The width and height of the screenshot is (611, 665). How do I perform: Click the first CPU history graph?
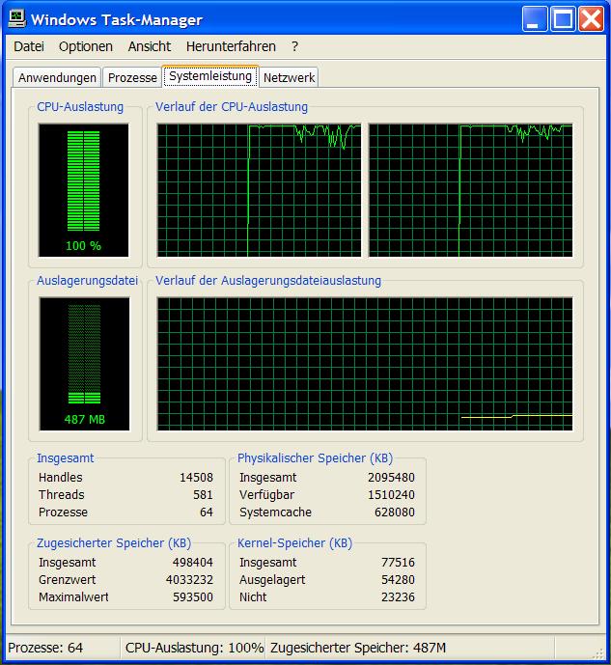pos(259,190)
